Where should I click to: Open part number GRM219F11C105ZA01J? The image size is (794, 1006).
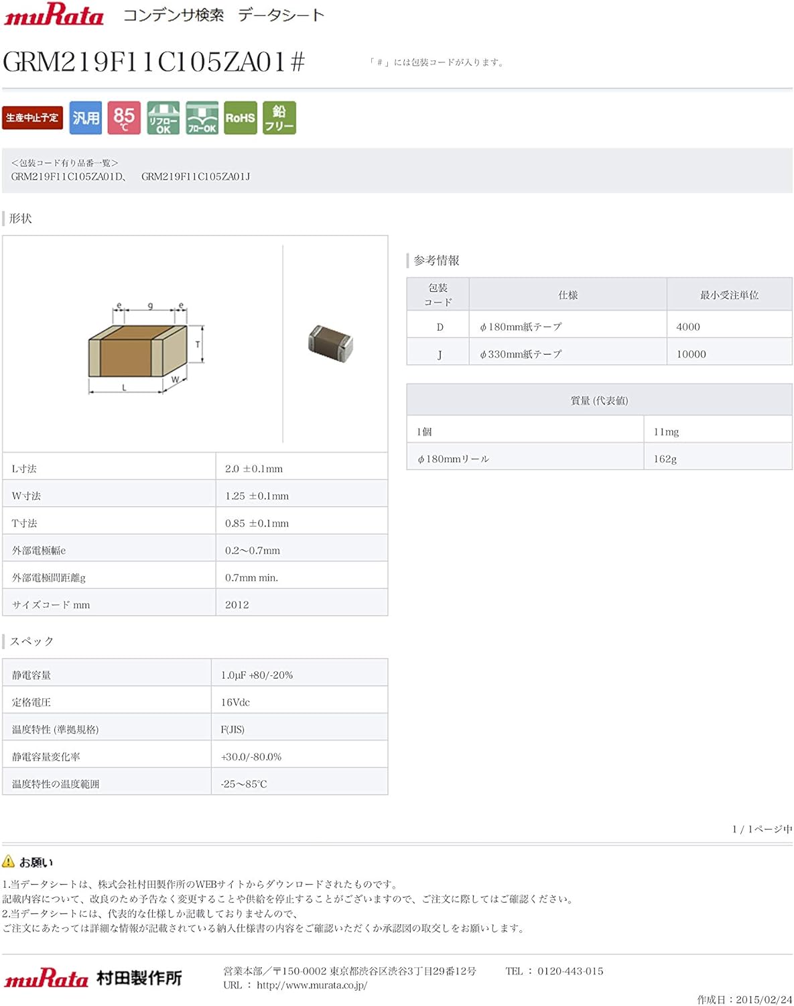click(196, 177)
